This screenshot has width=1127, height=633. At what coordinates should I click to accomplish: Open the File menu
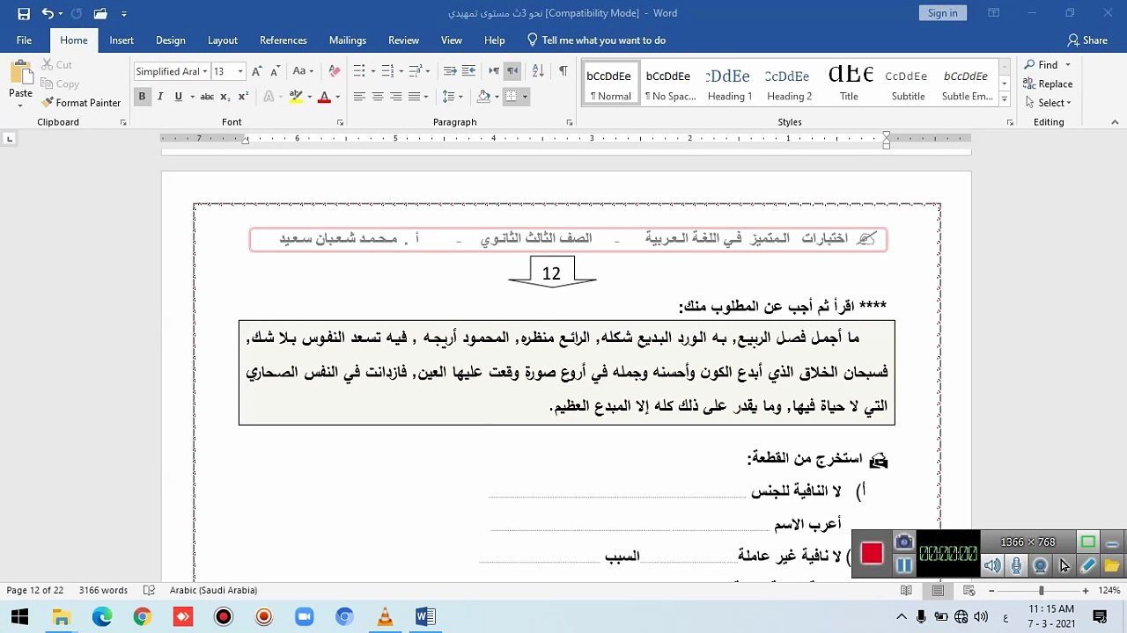coord(24,40)
